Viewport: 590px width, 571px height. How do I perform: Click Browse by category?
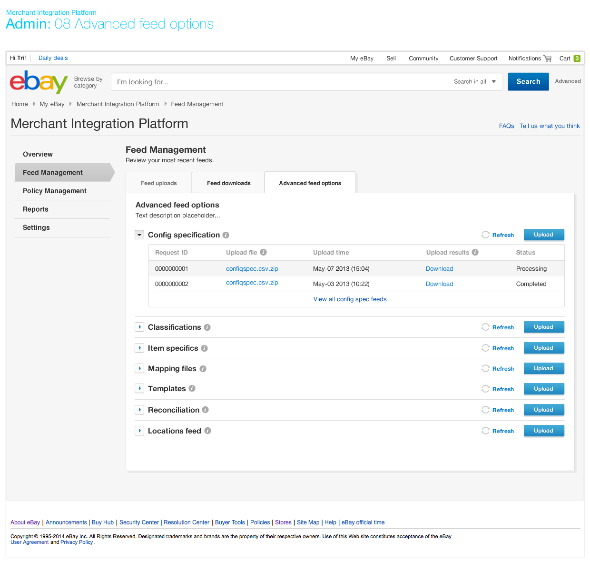click(88, 82)
